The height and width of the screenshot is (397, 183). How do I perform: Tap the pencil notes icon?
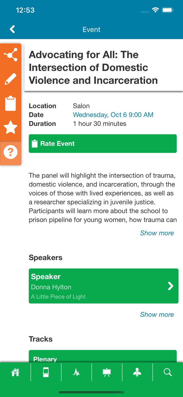(x=11, y=79)
